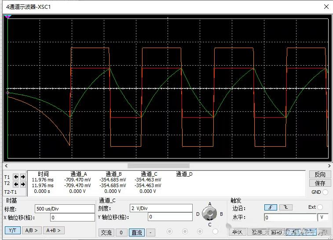The height and width of the screenshot is (240, 333).
Task: Click the 通道_C readout column header
Action: pyautogui.click(x=149, y=174)
